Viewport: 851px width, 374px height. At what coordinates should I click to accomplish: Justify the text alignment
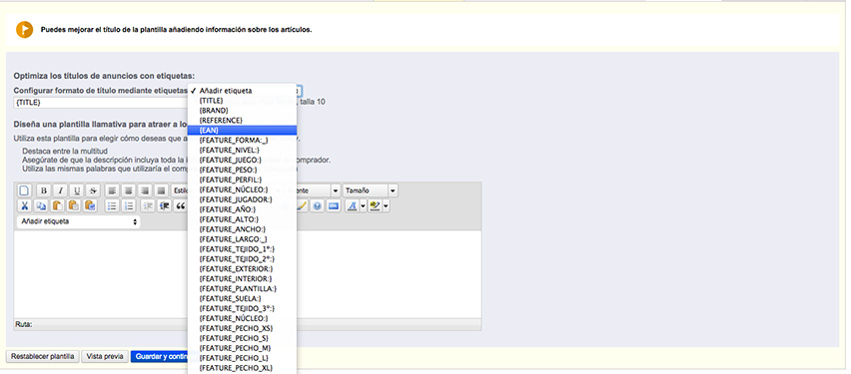click(161, 190)
